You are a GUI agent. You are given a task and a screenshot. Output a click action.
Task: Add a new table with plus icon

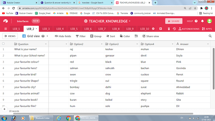click(160, 29)
